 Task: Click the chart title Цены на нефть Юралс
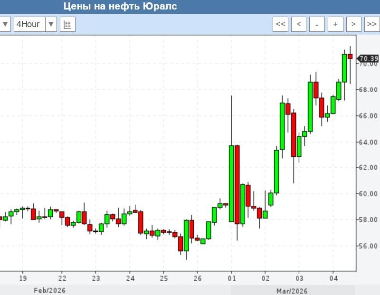coord(120,6)
